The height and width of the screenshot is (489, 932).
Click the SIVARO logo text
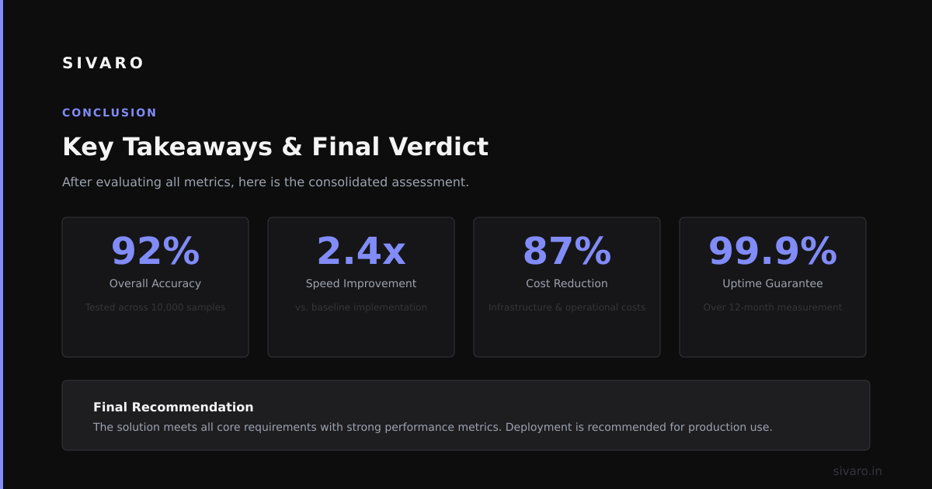[x=103, y=63]
